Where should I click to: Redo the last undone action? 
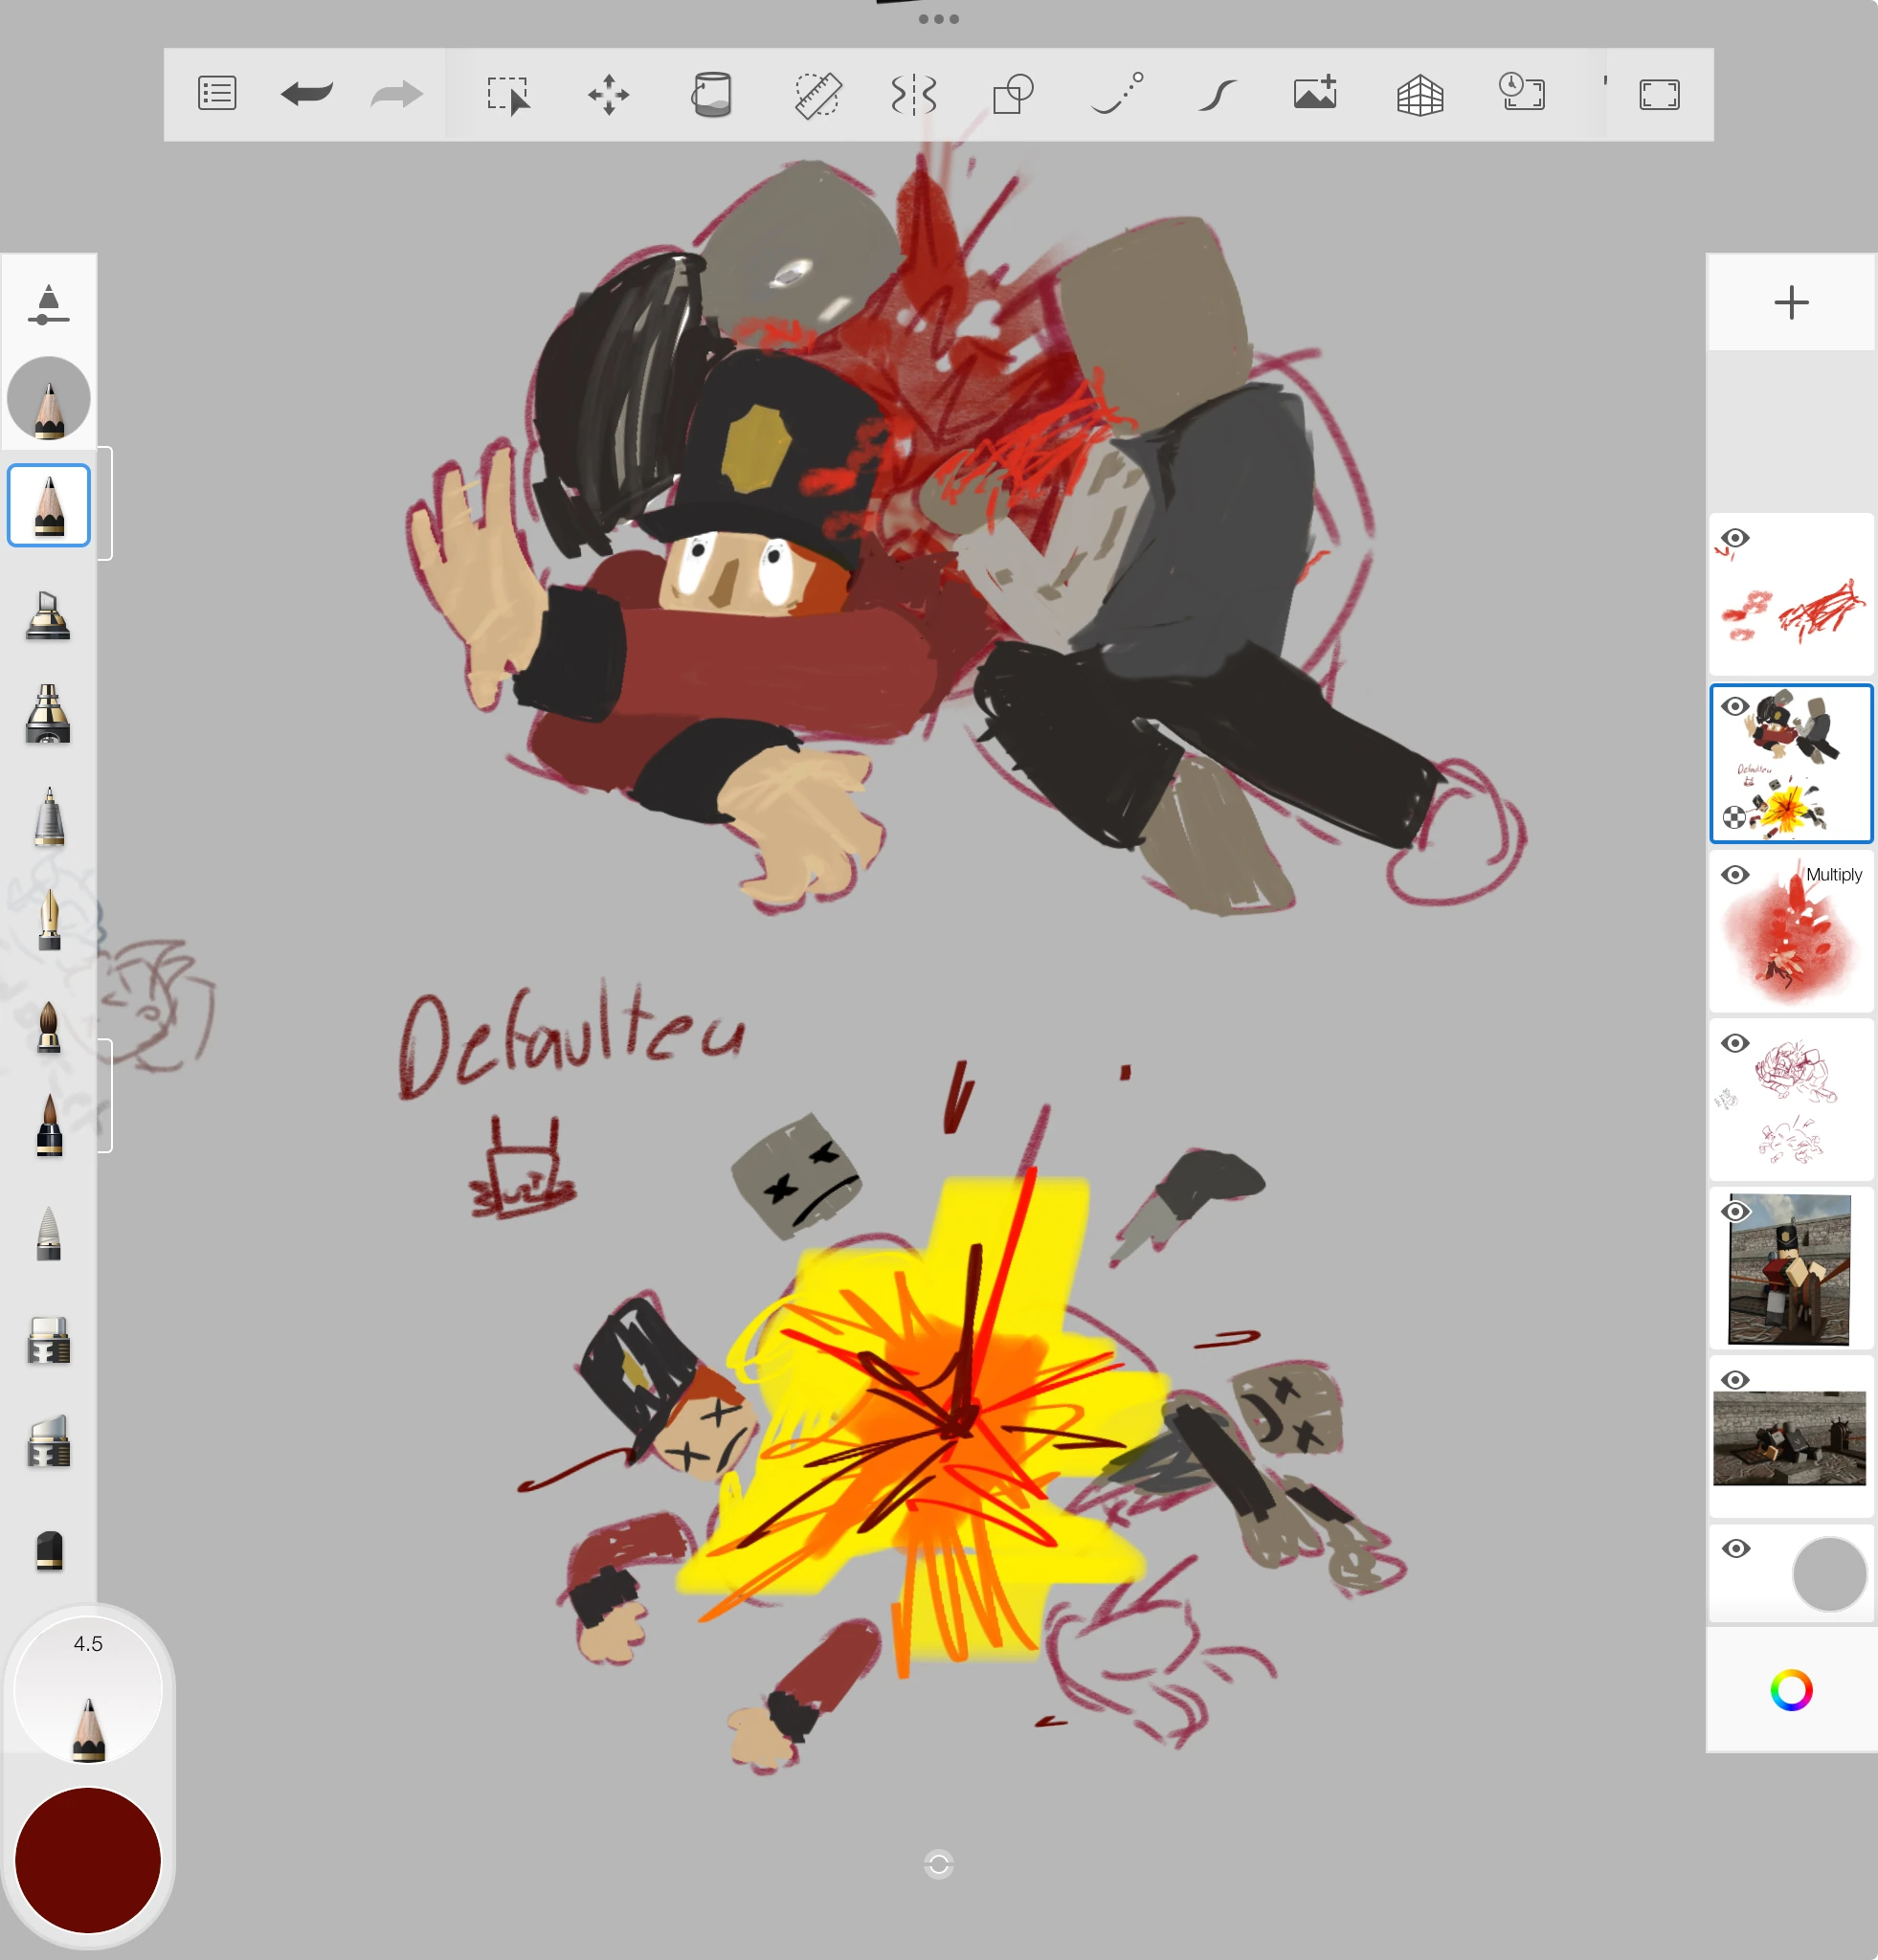pyautogui.click(x=395, y=93)
